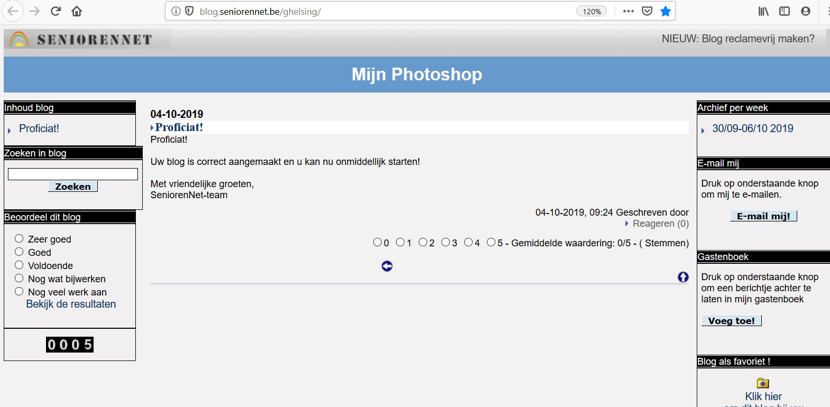Show sidebars icon in toolbar
Viewport: 830px width, 407px height.
tap(785, 11)
